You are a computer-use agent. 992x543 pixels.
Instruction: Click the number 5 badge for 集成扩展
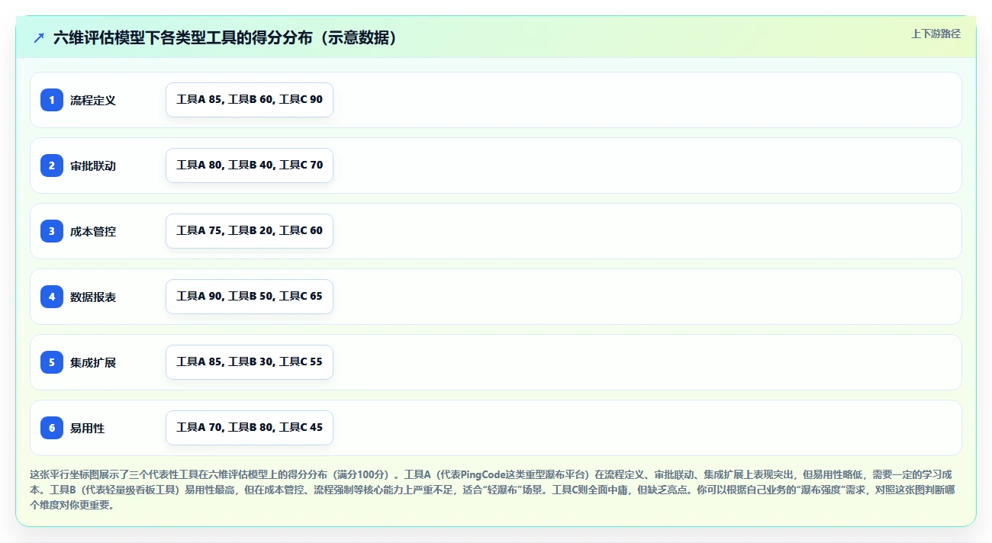pyautogui.click(x=52, y=362)
